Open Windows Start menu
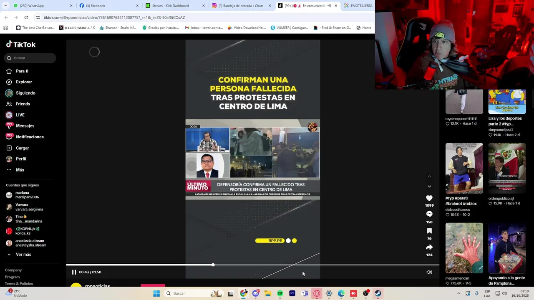This screenshot has width=534, height=300. 156,293
